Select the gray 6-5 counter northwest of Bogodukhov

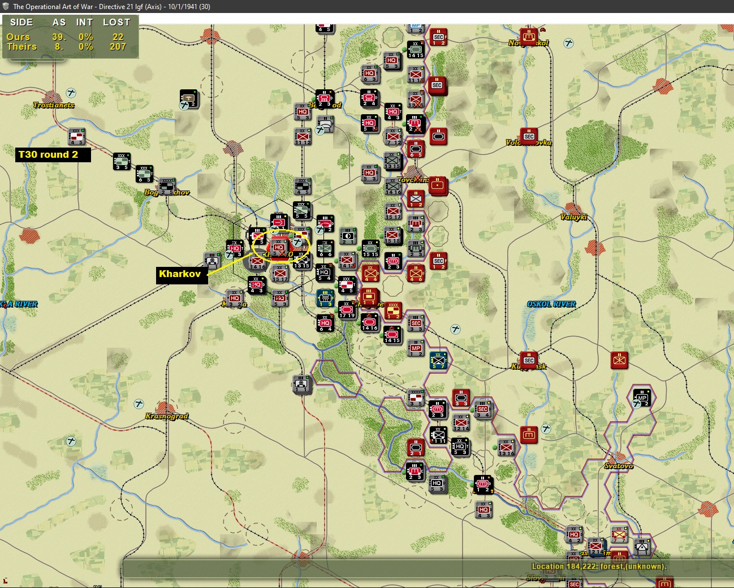click(144, 174)
